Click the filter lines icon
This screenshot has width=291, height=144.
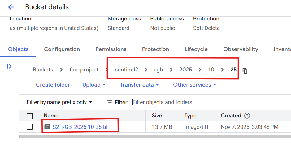110,102
